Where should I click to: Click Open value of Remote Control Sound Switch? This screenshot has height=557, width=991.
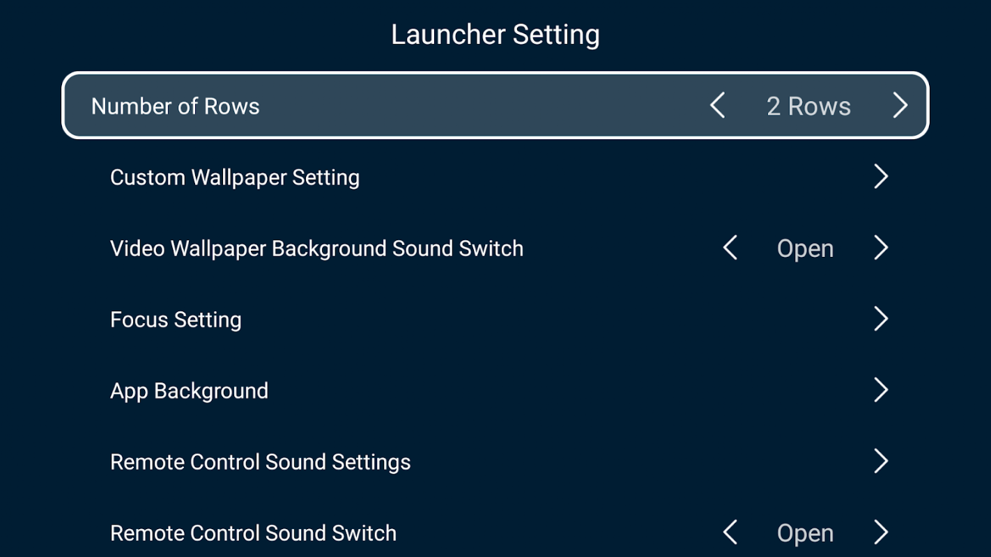(x=805, y=533)
